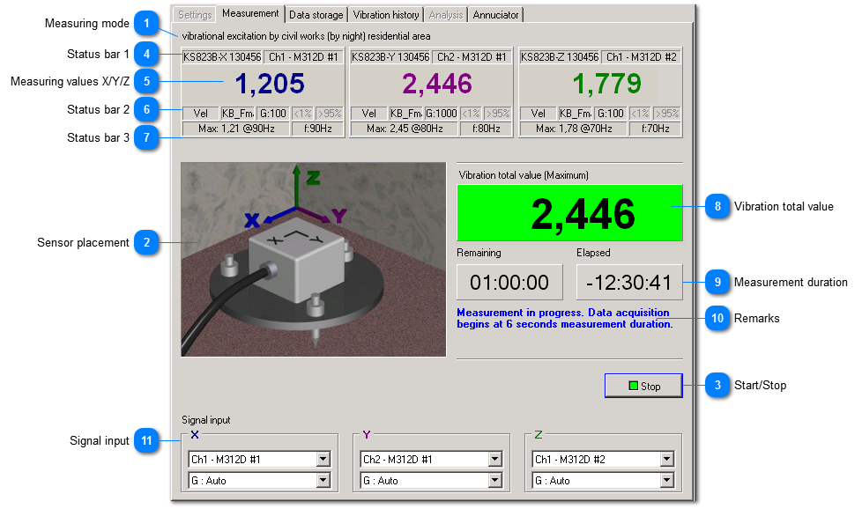This screenshot has width=862, height=509.
Task: Click callout badge 1 for Measuring mode
Action: (x=147, y=23)
